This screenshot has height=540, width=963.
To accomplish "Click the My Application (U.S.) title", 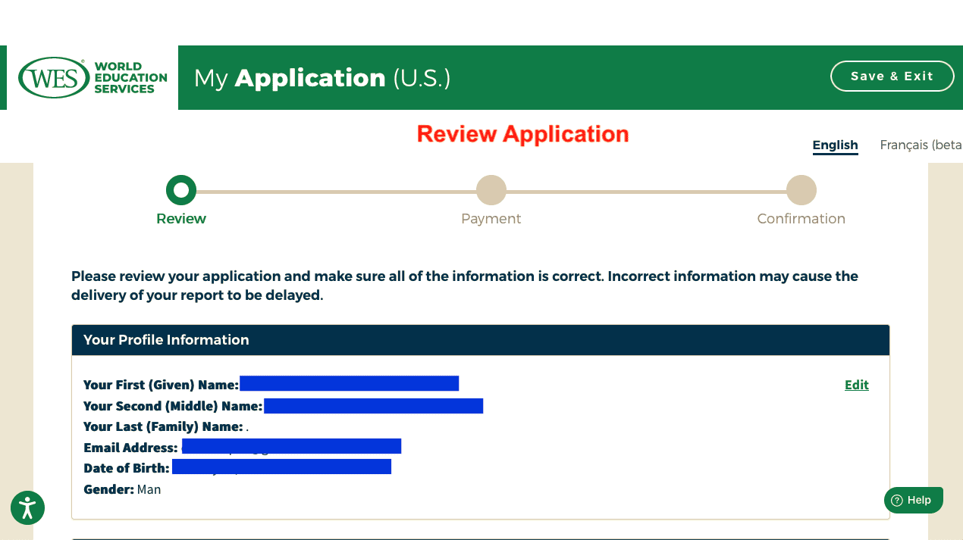I will coord(322,78).
